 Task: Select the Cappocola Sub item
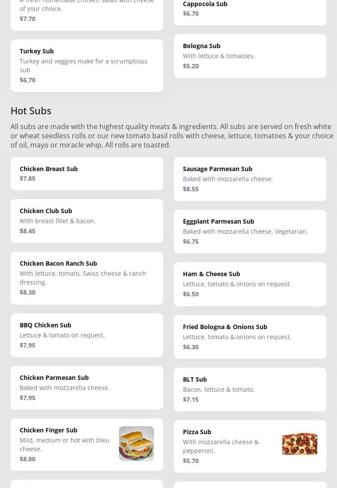click(x=205, y=4)
